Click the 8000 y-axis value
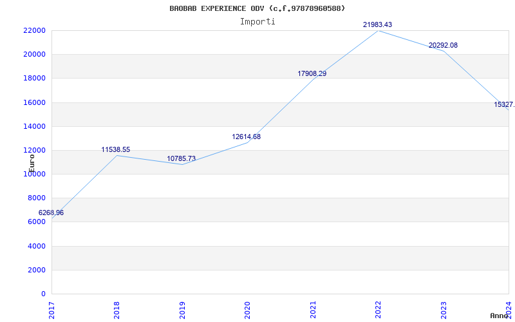 pyautogui.click(x=36, y=198)
